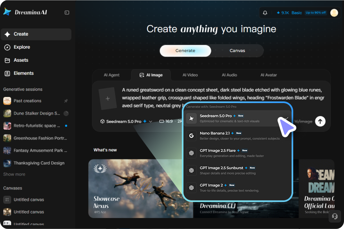Click the 9.1K credits indicator
The height and width of the screenshot is (229, 344).
tap(283, 13)
